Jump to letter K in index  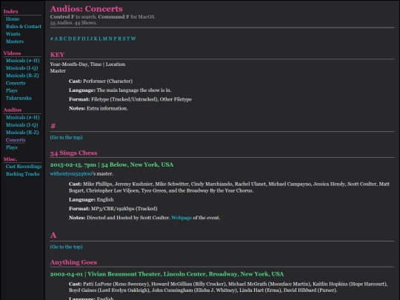coord(96,39)
